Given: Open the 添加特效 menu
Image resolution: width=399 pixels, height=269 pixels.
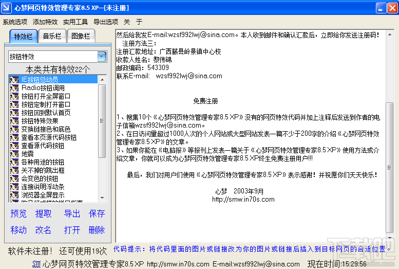Looking at the screenshot, I should point(45,22).
